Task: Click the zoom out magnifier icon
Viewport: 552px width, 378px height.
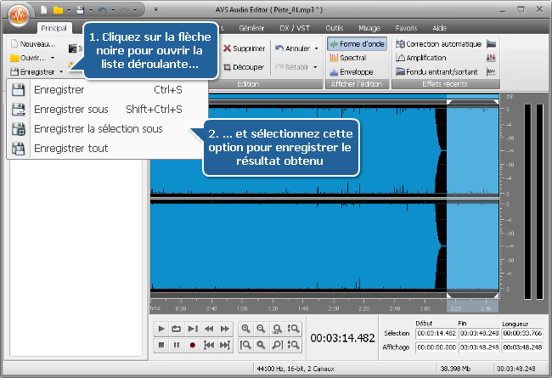Action: [261, 329]
